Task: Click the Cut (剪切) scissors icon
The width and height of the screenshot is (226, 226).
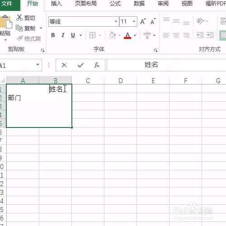Action: (x=19, y=18)
